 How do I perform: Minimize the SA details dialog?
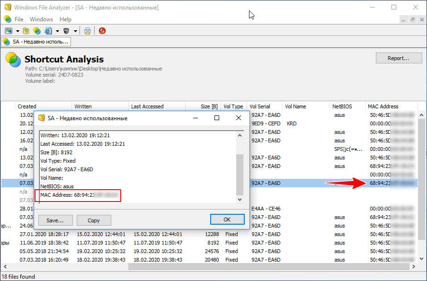coord(196,118)
